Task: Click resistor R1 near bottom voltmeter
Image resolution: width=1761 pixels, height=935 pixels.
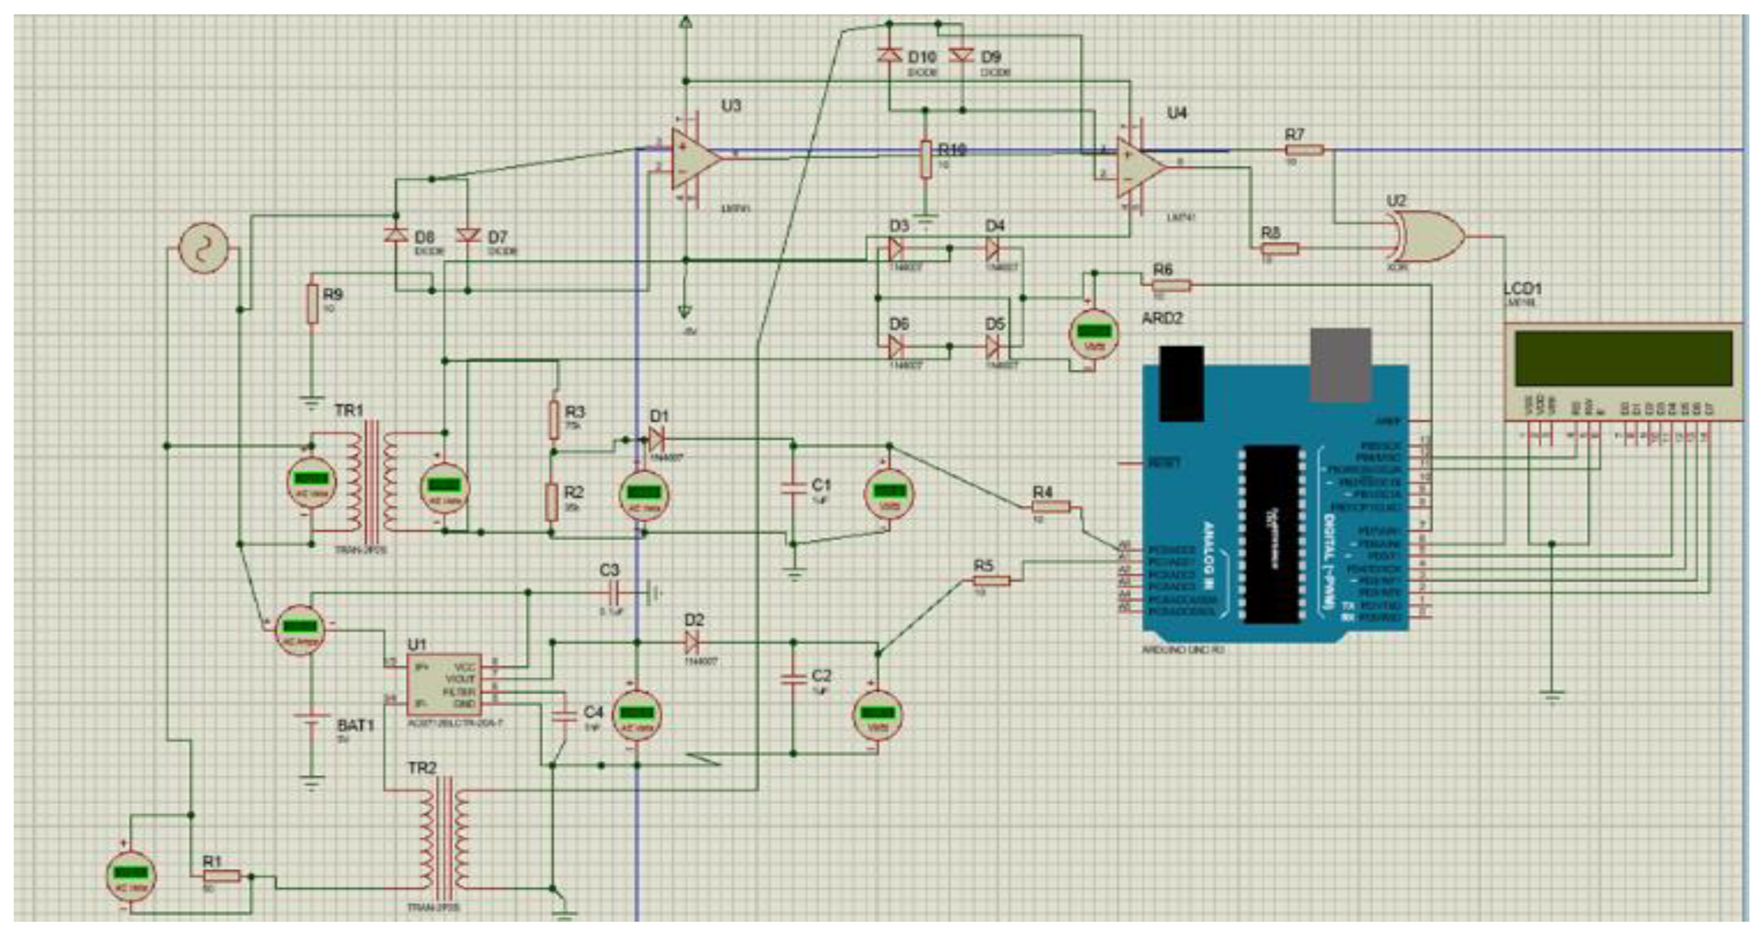Action: point(222,877)
